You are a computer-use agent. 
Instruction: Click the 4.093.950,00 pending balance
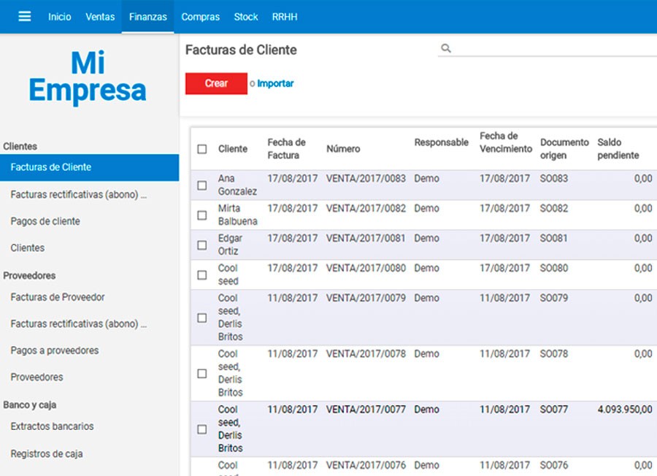tap(625, 410)
